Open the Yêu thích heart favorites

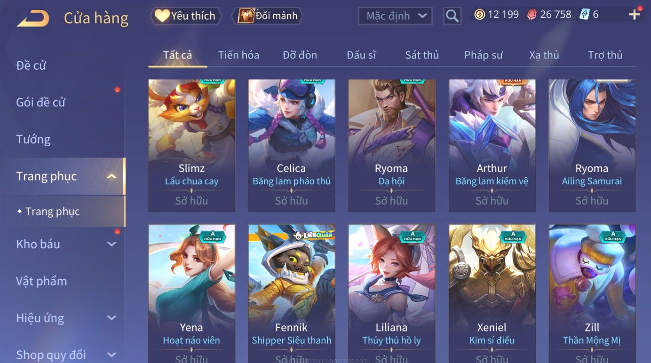pyautogui.click(x=186, y=16)
